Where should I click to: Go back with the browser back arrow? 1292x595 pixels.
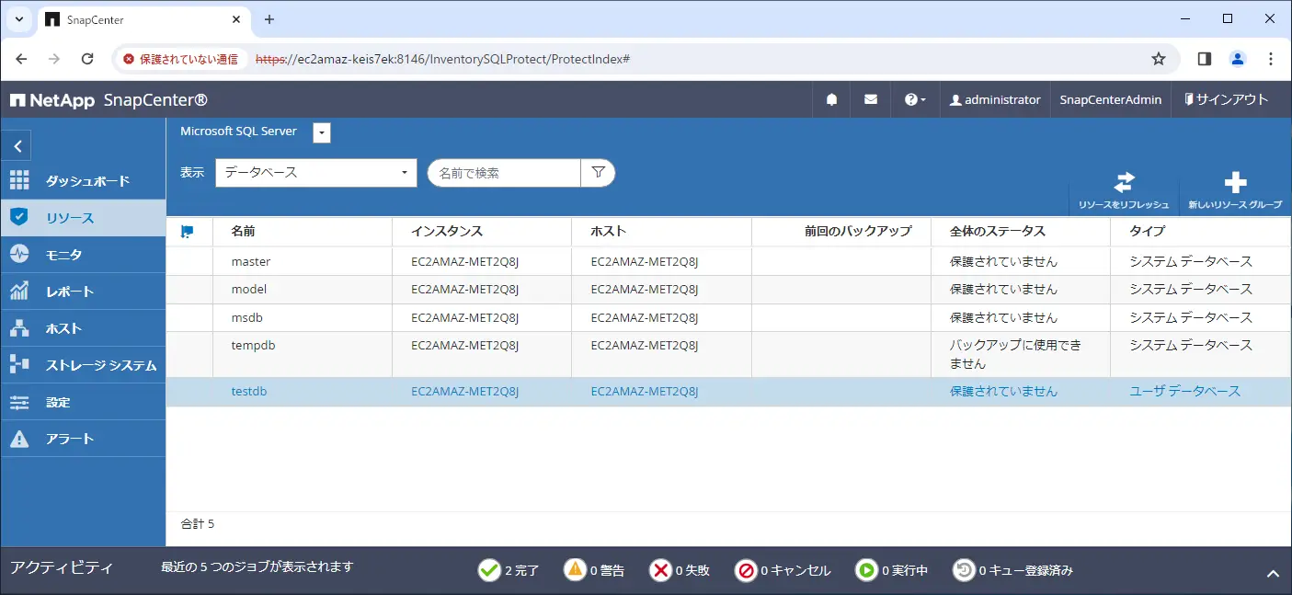[x=21, y=59]
